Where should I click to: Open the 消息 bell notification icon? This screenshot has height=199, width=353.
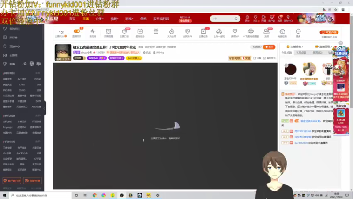coord(280,17)
